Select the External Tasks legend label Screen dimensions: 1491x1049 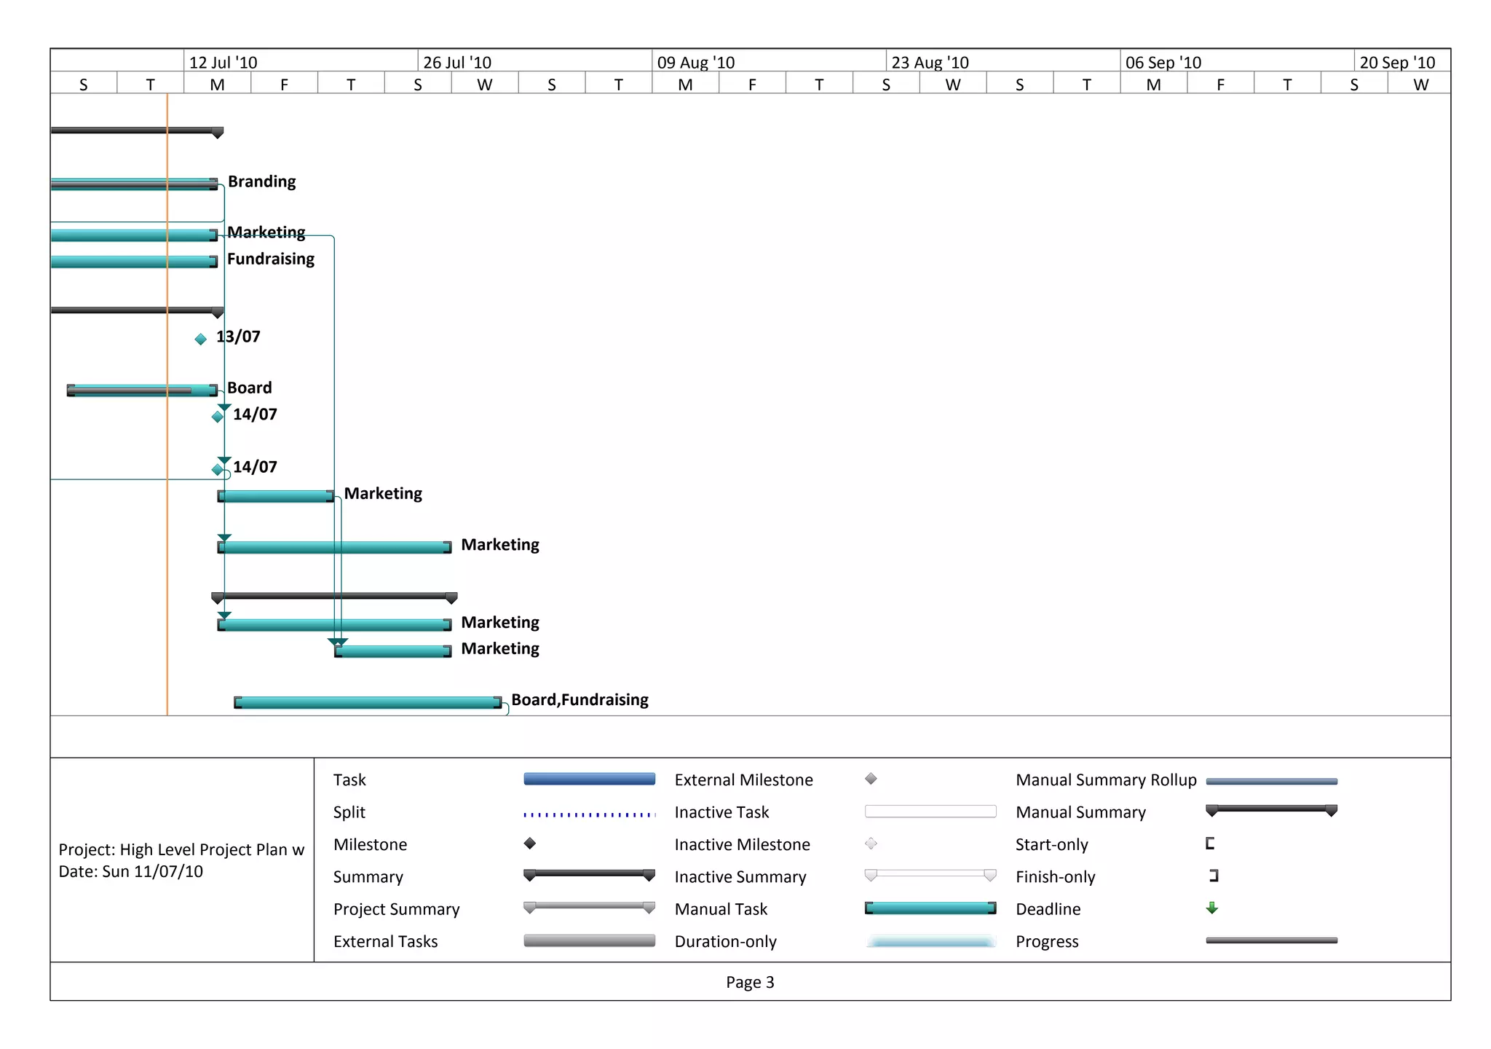[385, 942]
